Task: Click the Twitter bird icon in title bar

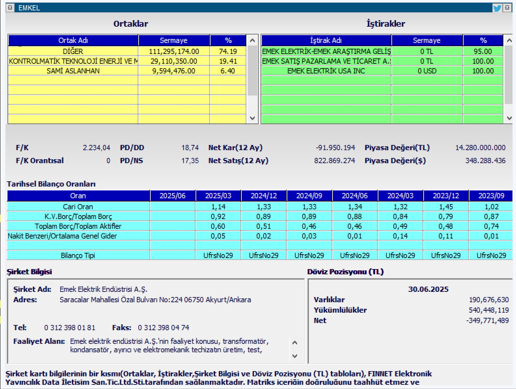Action: click(497, 8)
